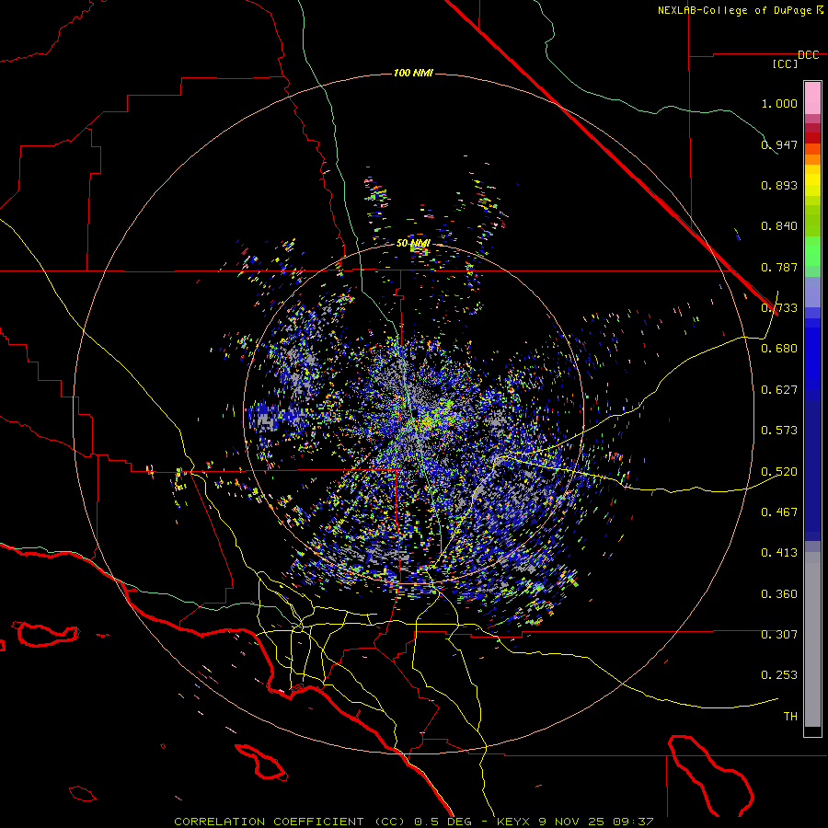Click the 0.573 scale label
Screen dimensions: 828x828
(x=779, y=431)
